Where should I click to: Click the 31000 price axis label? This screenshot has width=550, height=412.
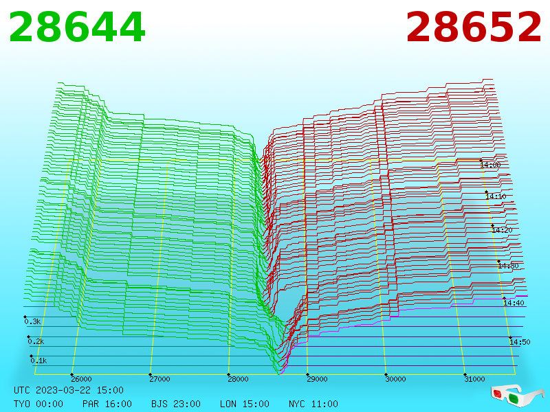[x=474, y=379]
